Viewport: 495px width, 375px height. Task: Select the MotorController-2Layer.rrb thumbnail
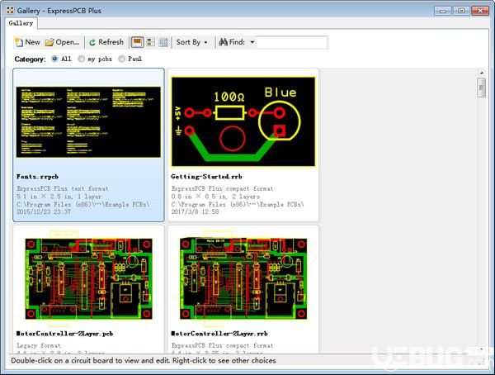pyautogui.click(x=243, y=278)
